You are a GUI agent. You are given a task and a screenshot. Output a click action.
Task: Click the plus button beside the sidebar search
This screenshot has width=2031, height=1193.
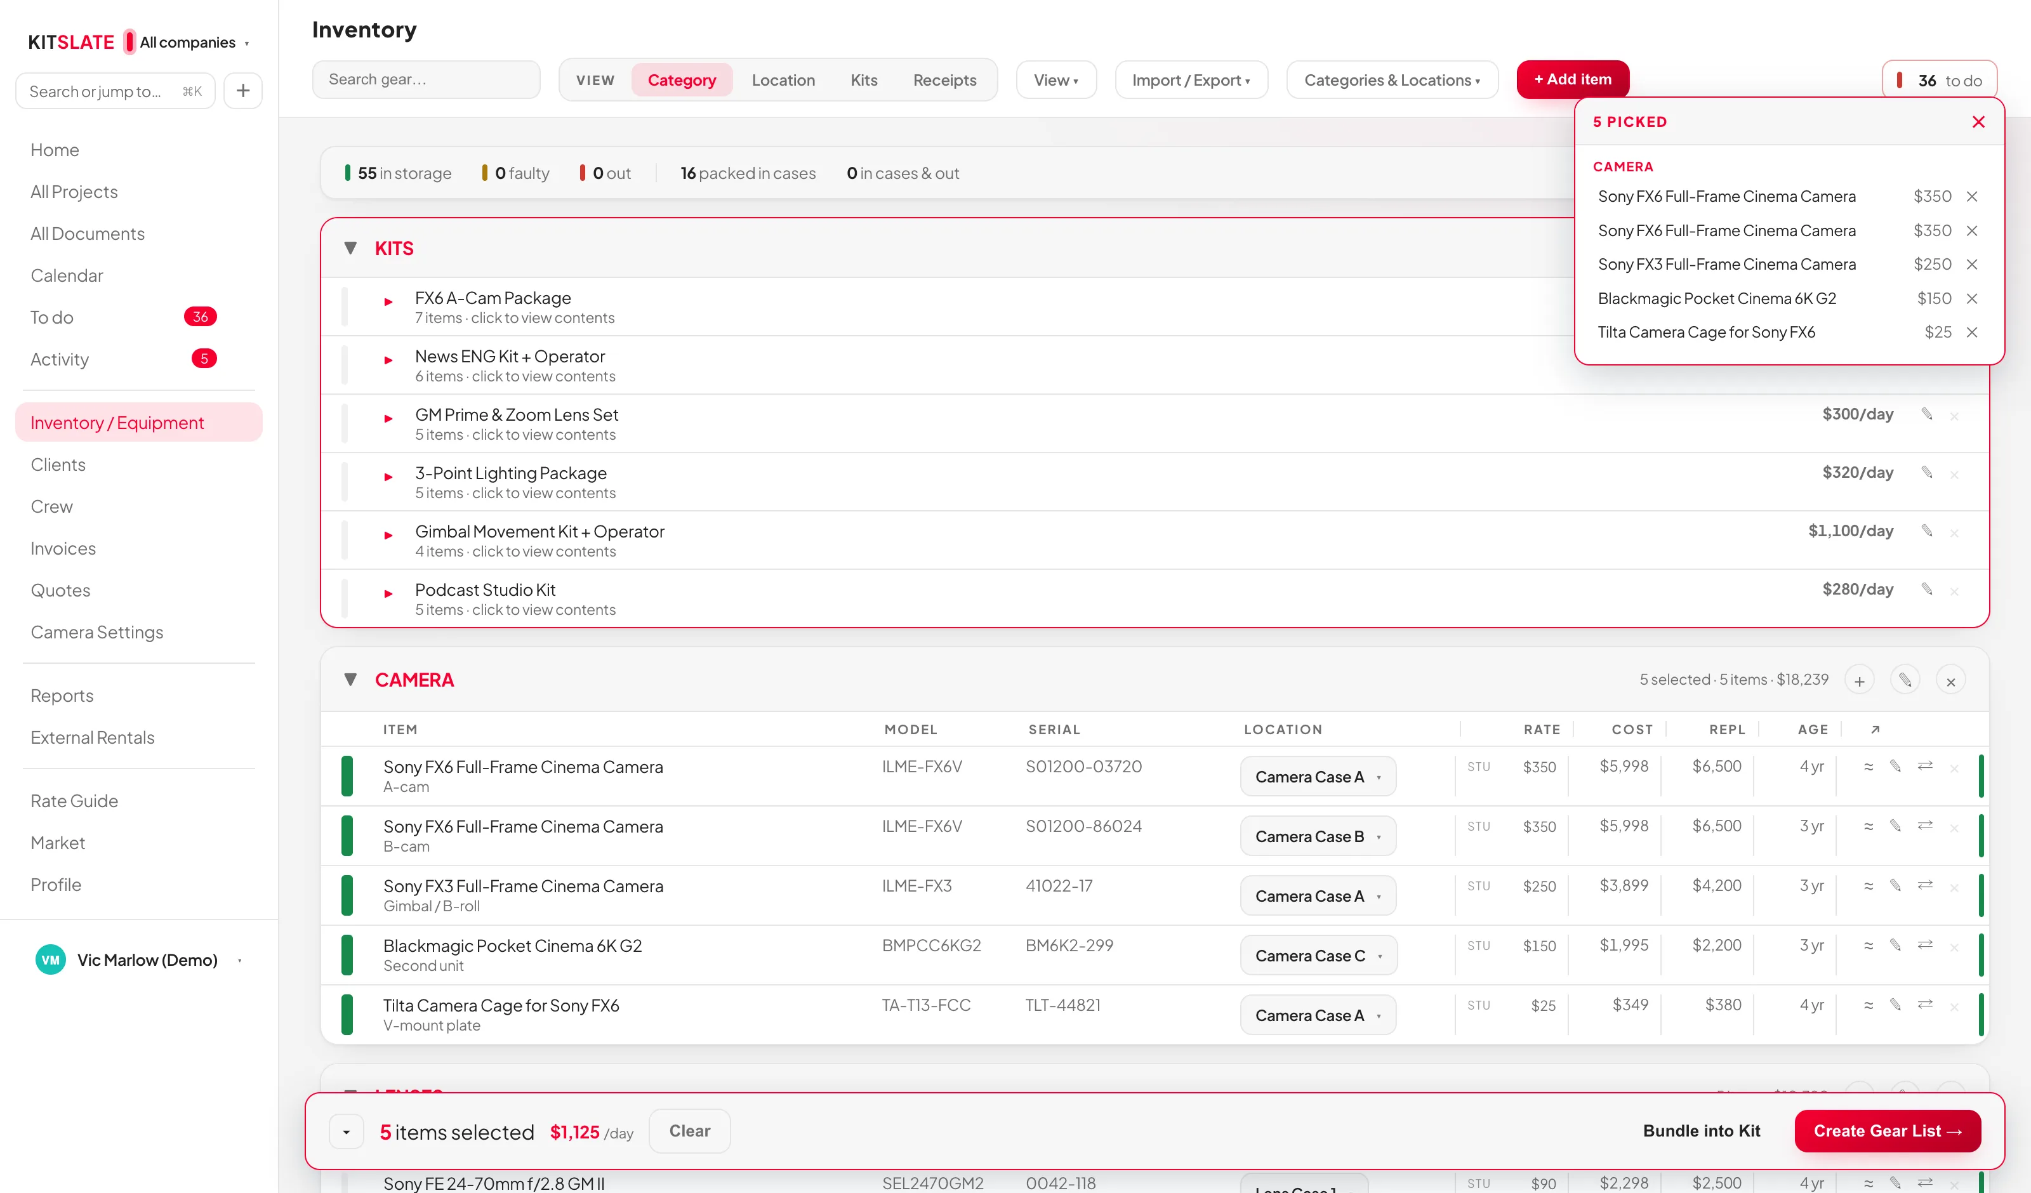[242, 91]
